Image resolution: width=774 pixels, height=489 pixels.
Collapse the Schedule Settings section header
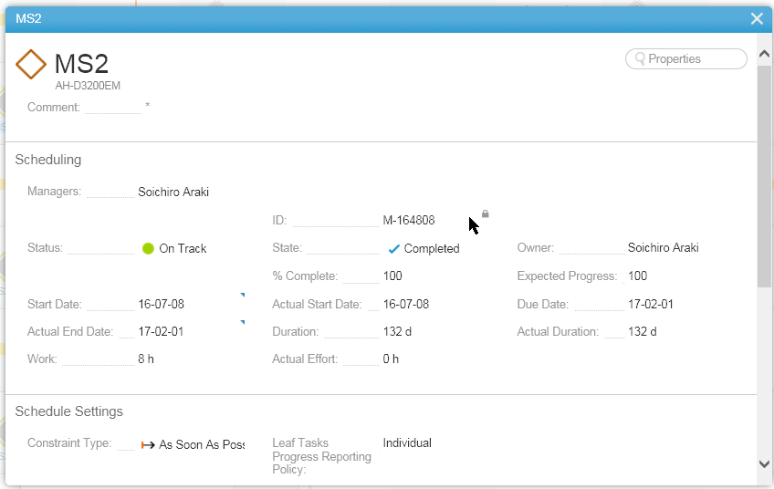(69, 411)
